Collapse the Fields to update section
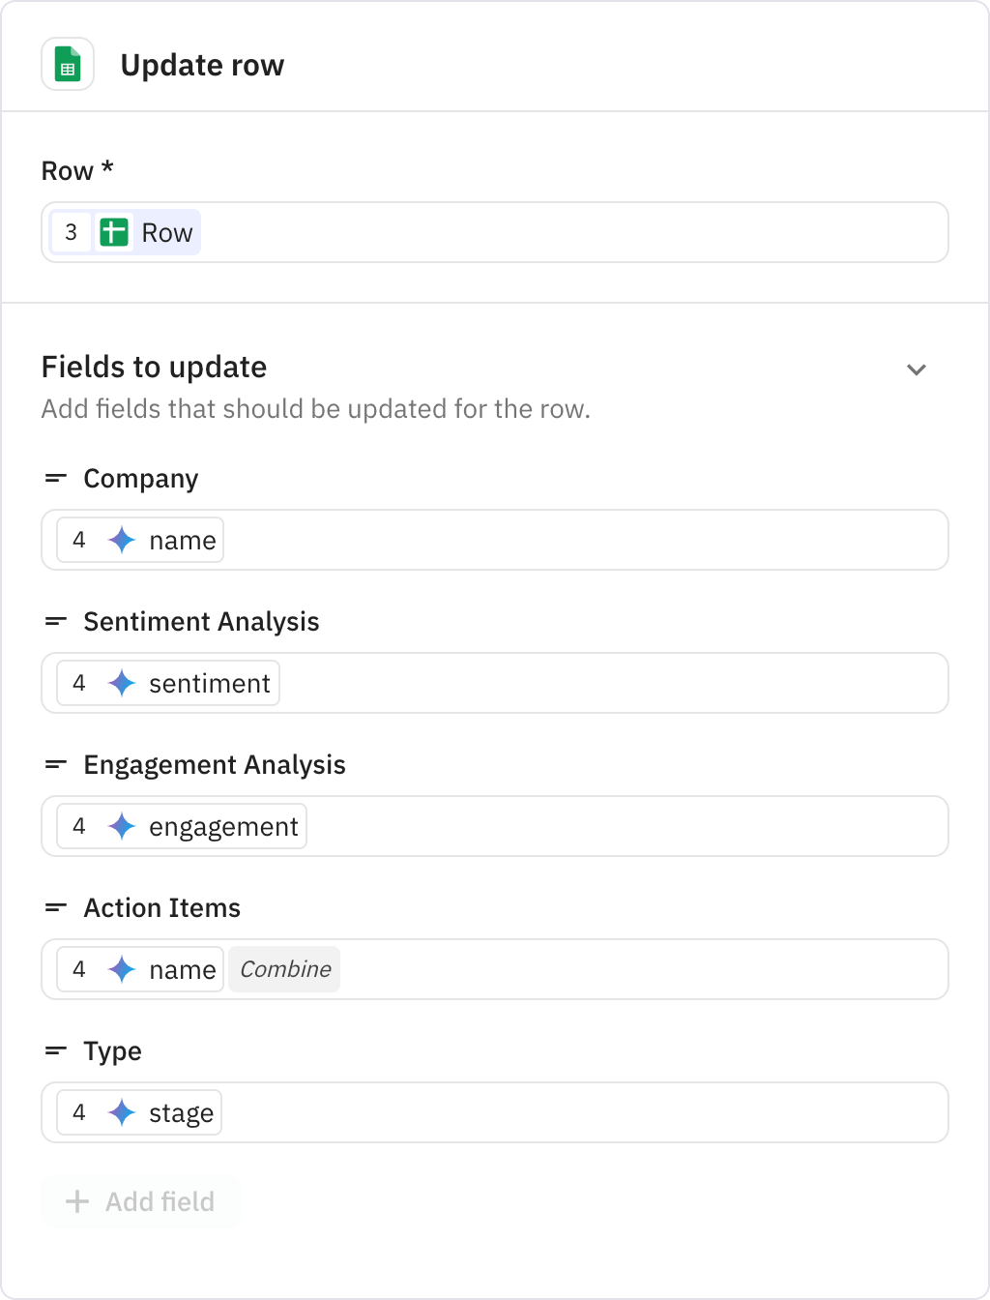990x1300 pixels. [x=917, y=369]
